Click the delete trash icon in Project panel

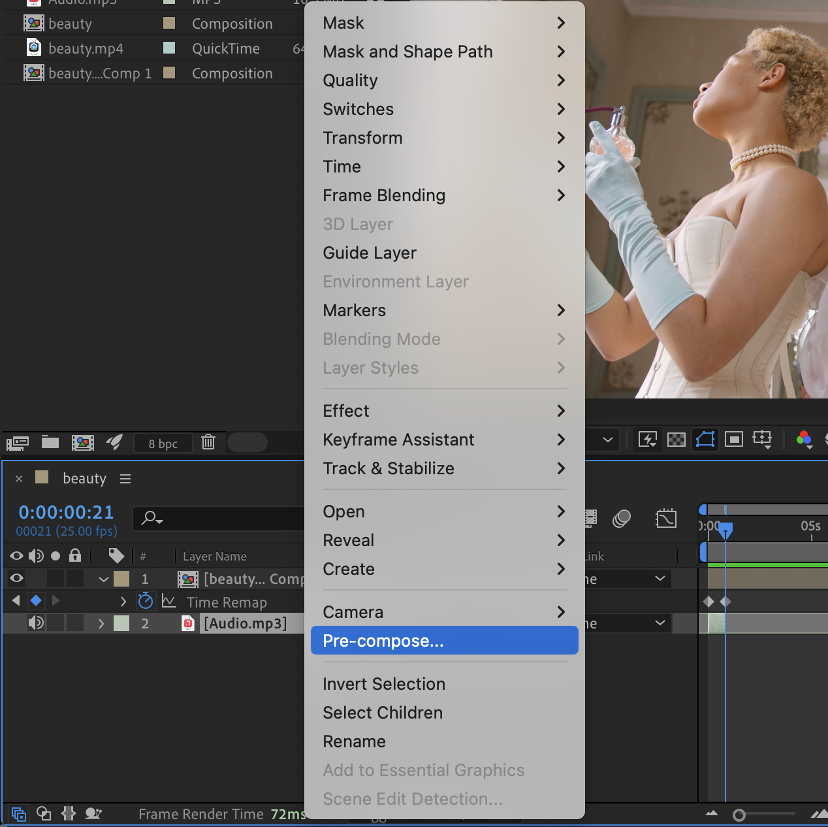[x=208, y=442]
